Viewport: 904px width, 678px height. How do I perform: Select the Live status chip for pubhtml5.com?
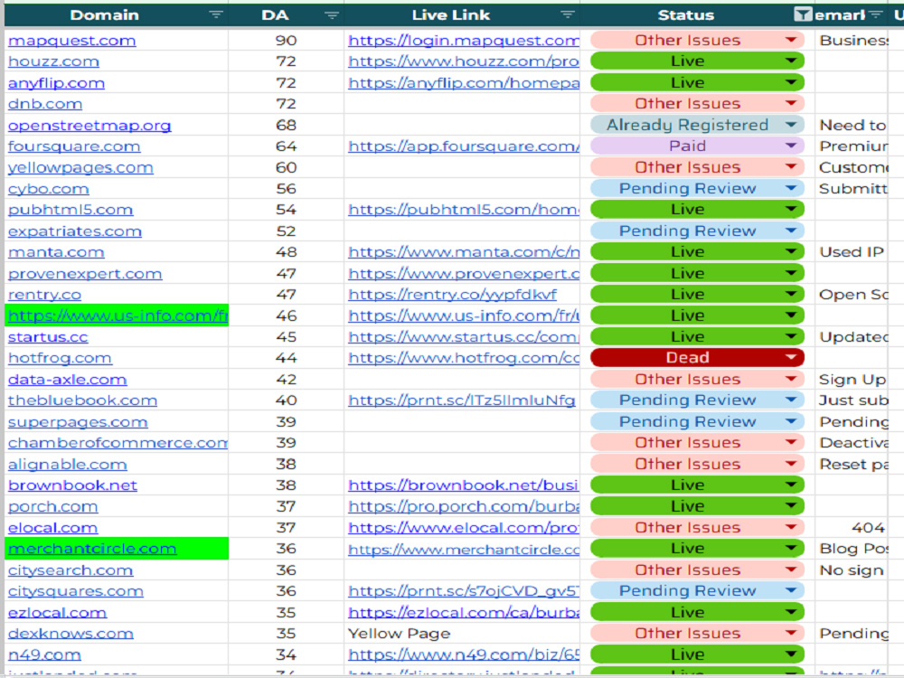[x=698, y=210]
